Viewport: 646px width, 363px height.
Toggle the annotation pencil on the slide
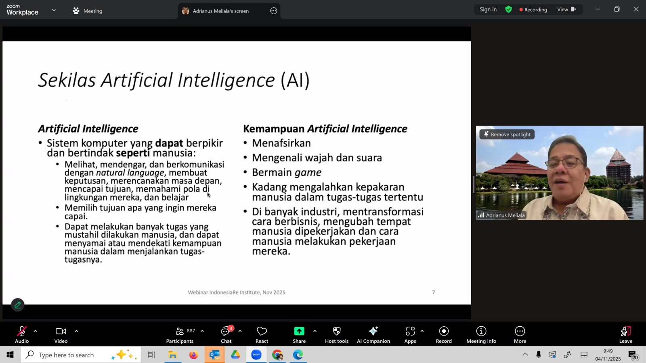click(17, 305)
